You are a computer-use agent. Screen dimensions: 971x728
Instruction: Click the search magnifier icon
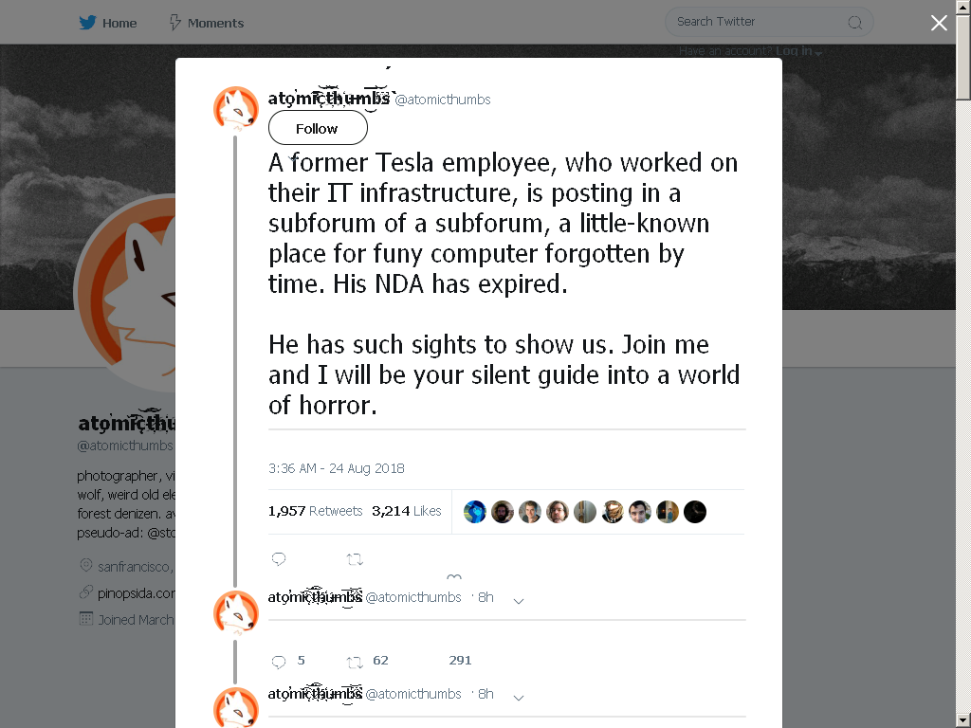(x=854, y=23)
